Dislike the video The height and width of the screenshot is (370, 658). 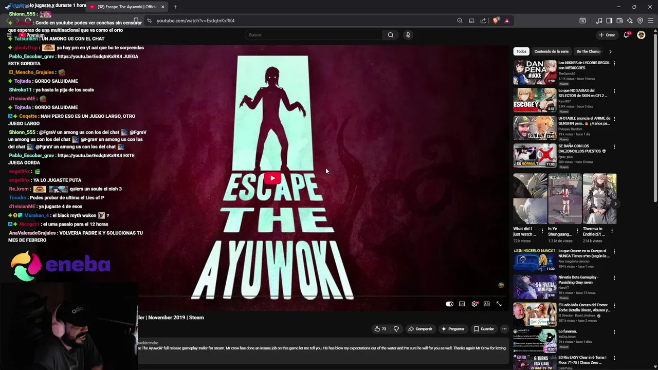[x=396, y=329]
